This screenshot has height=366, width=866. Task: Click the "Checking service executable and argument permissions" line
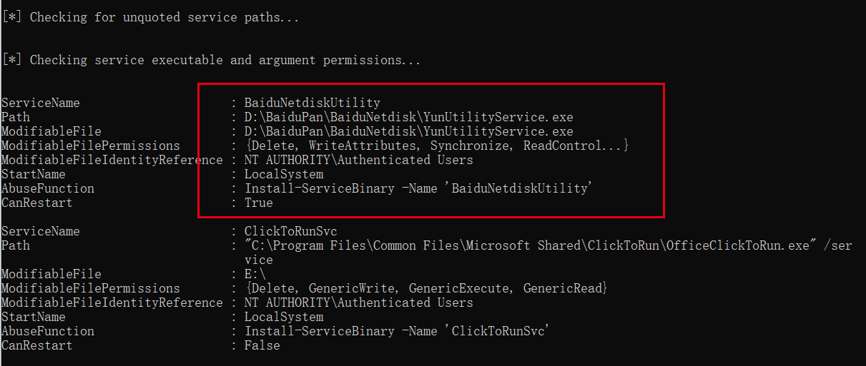[x=211, y=60]
